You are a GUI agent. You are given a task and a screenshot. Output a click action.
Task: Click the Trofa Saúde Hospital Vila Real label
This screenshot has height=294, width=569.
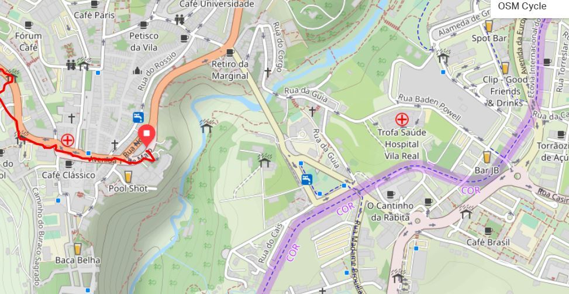(401, 144)
